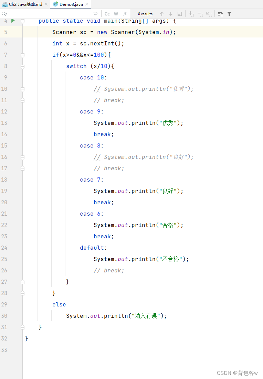Image resolution: width=263 pixels, height=379 pixels.
Task: Click the green Run gutter icon
Action: coord(13,21)
